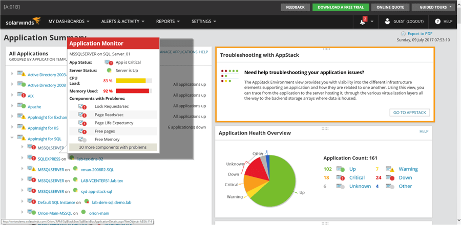The width and height of the screenshot is (461, 225).
Task: Click the Export to PDF icon
Action: coord(404,34)
